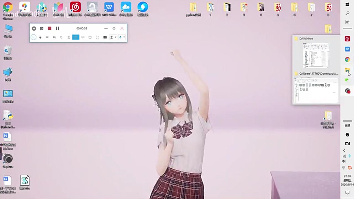The width and height of the screenshot is (354, 199).
Task: Pause the ongoing screen recording
Action: 58,28
